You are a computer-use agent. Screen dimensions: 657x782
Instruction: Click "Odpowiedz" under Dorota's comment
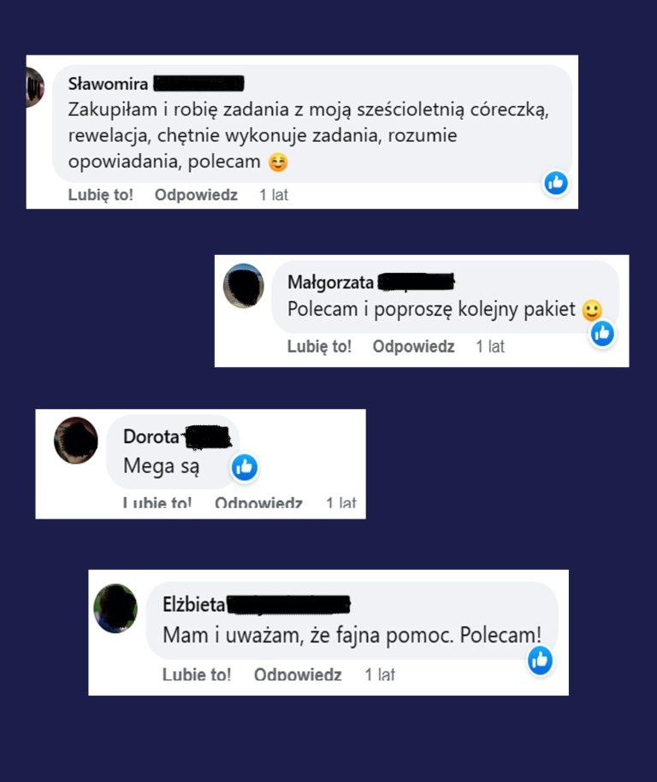point(258,502)
